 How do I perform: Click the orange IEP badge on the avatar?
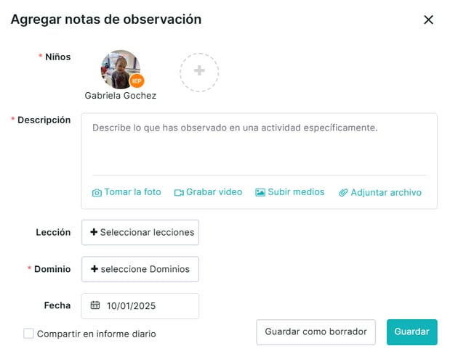[x=137, y=81]
